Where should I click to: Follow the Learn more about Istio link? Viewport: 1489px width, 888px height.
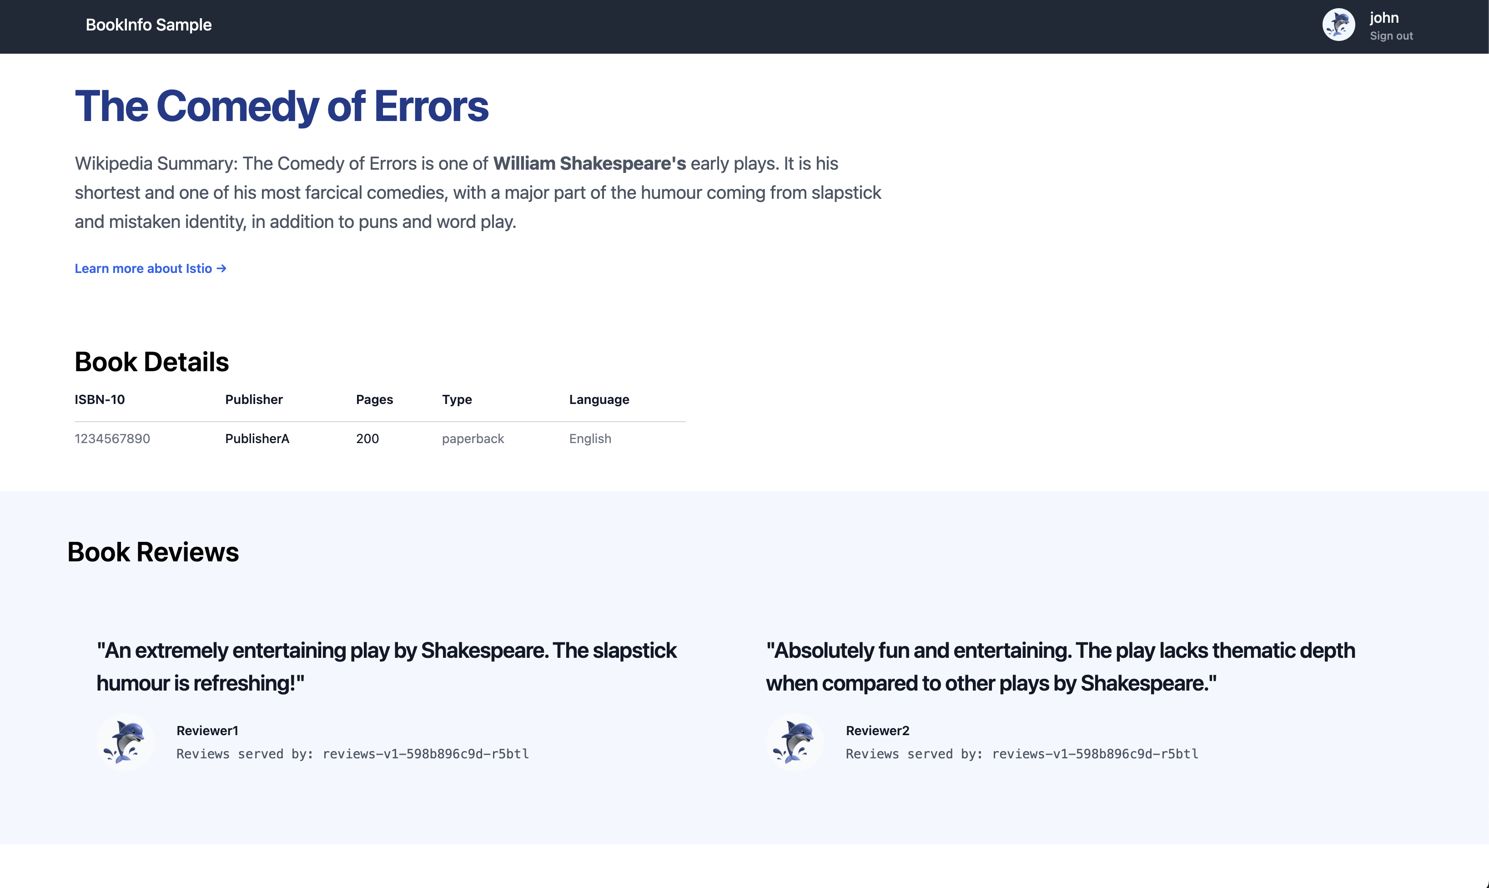coord(150,269)
